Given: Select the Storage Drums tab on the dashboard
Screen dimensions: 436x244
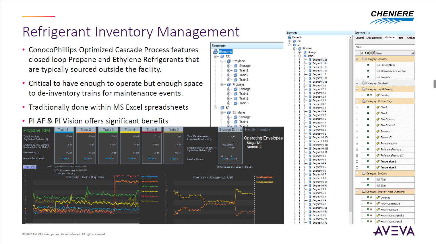Looking at the screenshot, I should 230,129.
